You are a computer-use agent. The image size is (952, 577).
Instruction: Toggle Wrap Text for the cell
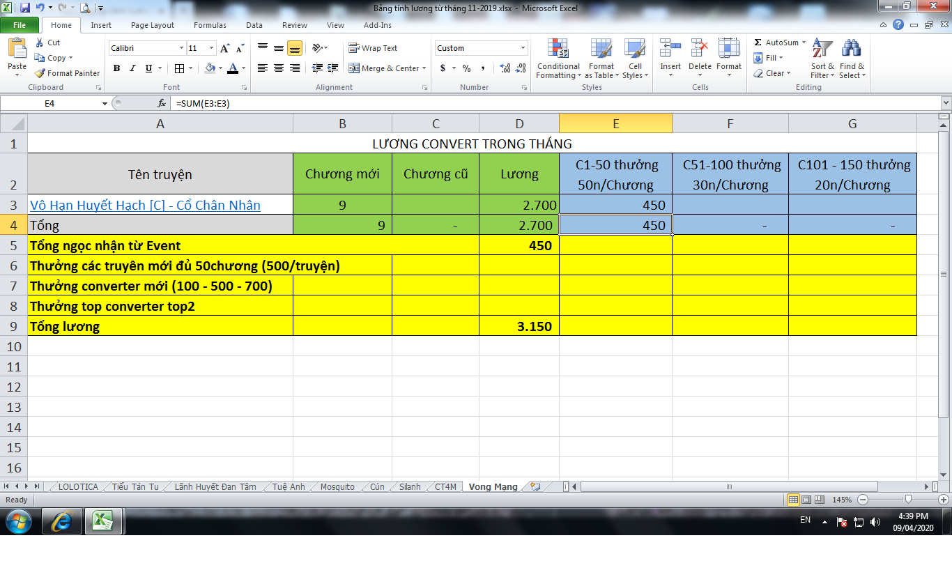tap(373, 48)
